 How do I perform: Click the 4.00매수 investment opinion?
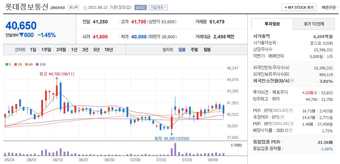click(x=310, y=93)
